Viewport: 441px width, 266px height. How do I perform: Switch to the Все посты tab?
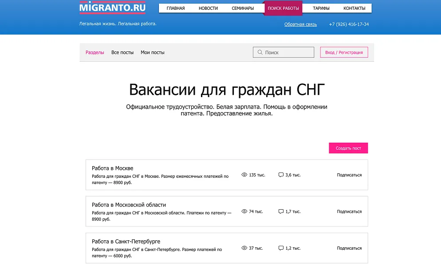122,52
